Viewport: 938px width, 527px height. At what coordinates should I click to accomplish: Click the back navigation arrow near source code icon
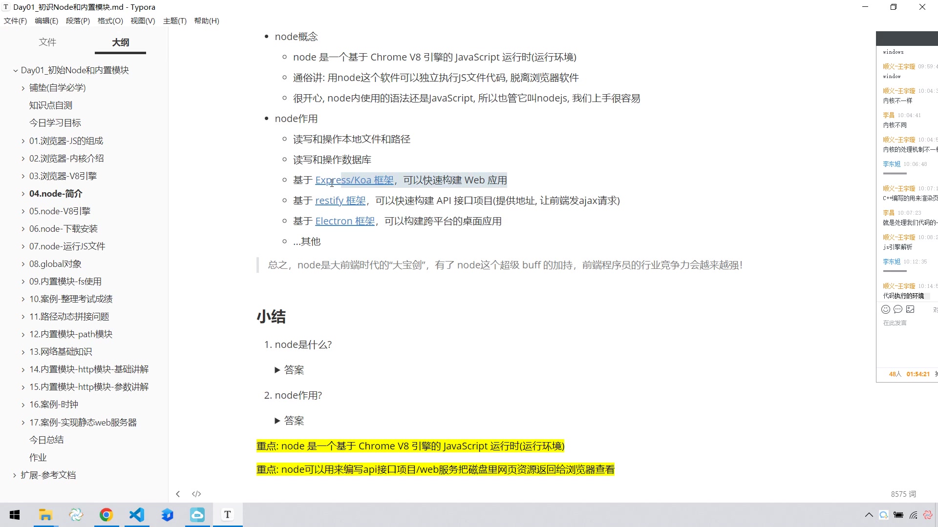pyautogui.click(x=178, y=494)
